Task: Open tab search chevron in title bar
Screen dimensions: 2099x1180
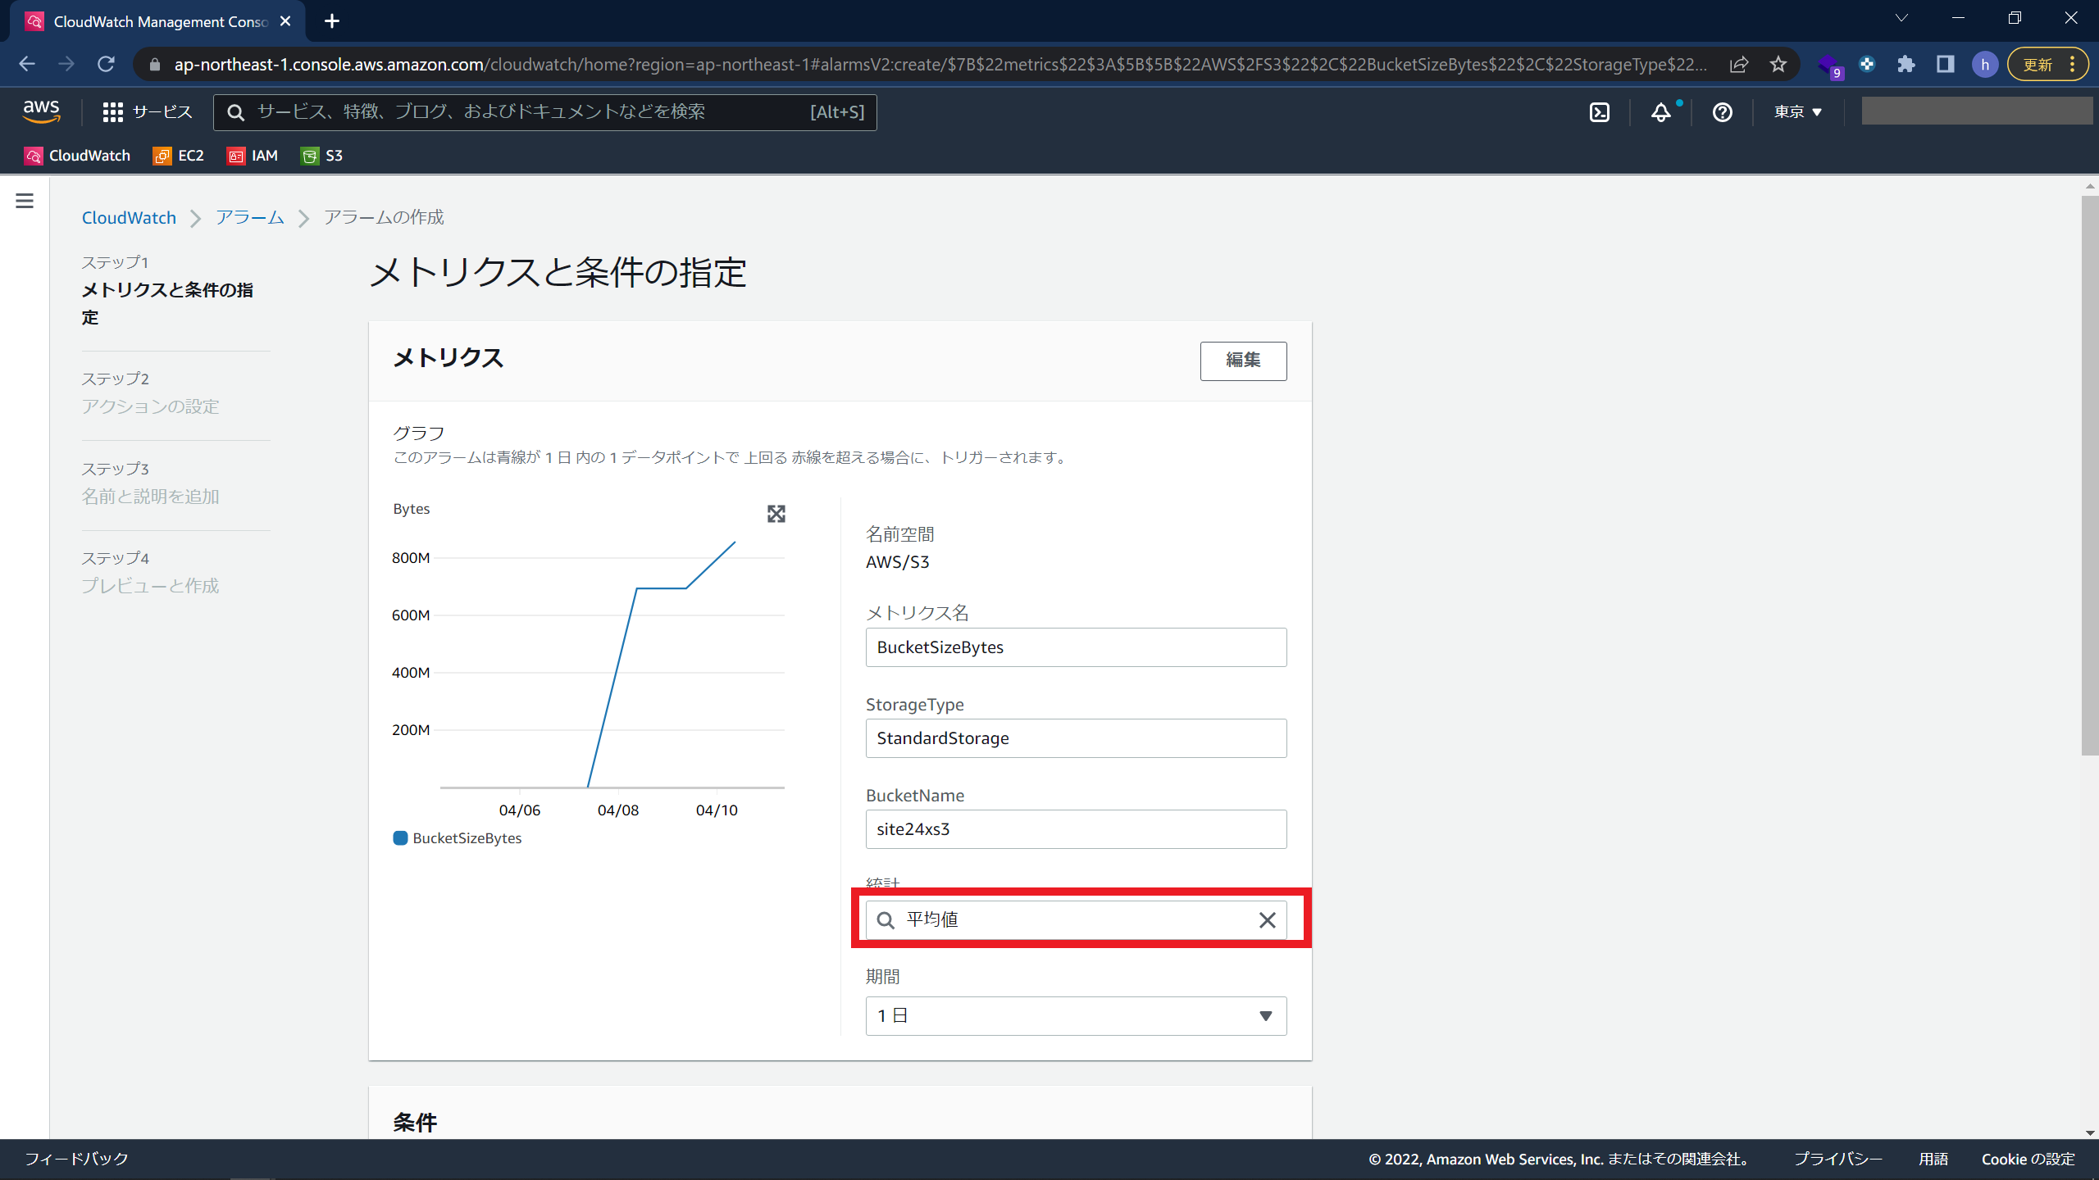Action: click(1901, 18)
